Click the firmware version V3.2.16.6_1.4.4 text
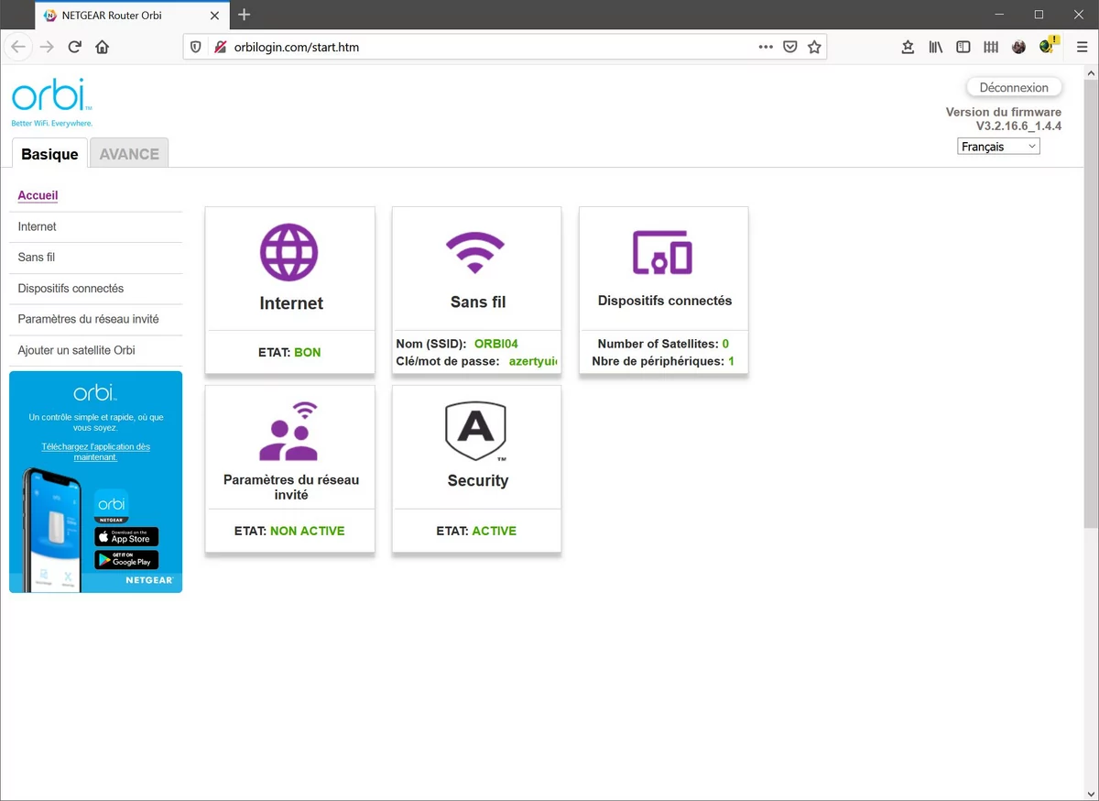This screenshot has height=801, width=1099. tap(1018, 126)
